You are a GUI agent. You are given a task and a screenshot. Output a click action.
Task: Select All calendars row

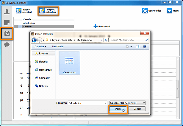[44, 23]
